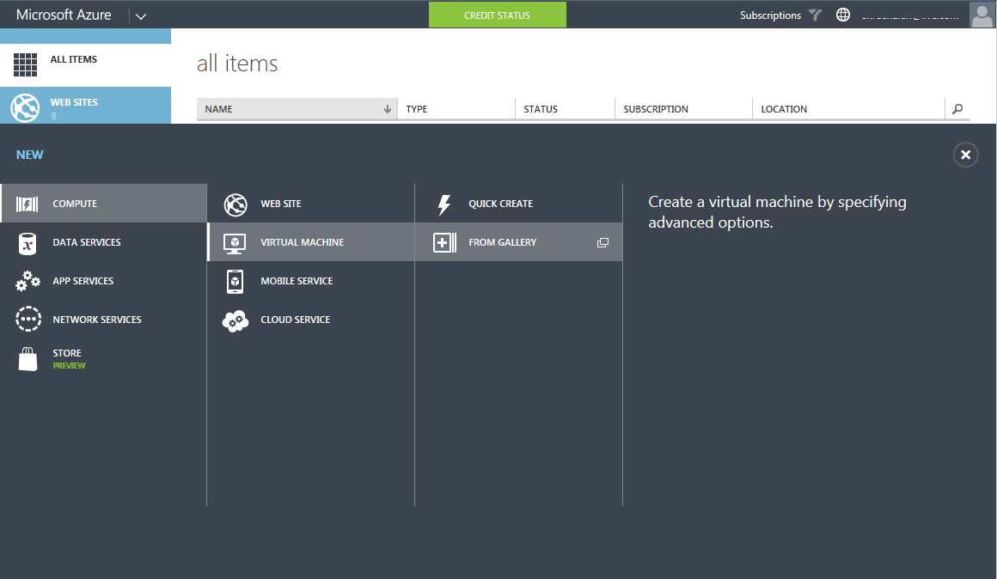
Task: Open the language globe icon in header
Action: click(x=843, y=15)
